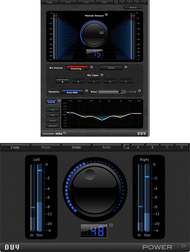Select Mix Type B
Image resolution: width=190 pixels, height=252 pixels.
(78, 81)
